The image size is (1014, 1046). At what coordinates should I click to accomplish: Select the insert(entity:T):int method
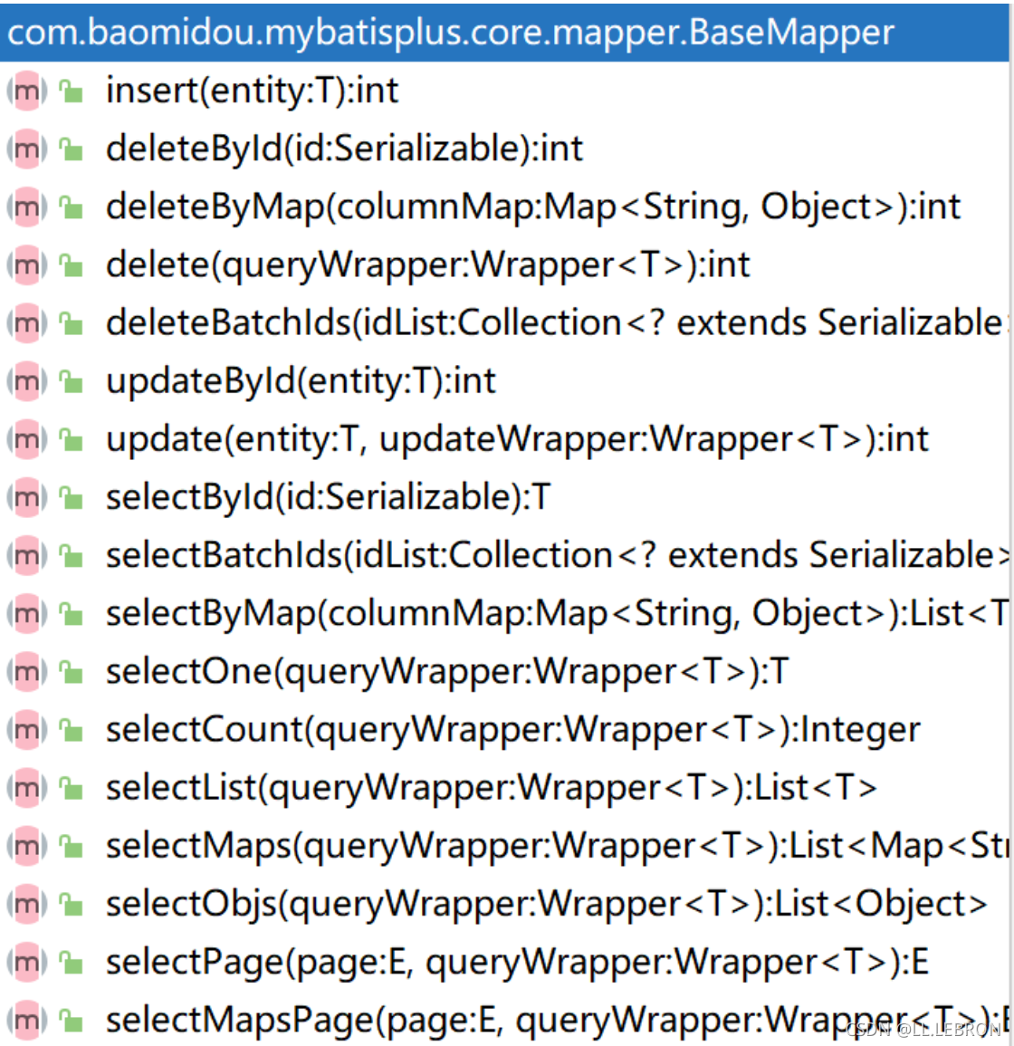click(x=253, y=91)
